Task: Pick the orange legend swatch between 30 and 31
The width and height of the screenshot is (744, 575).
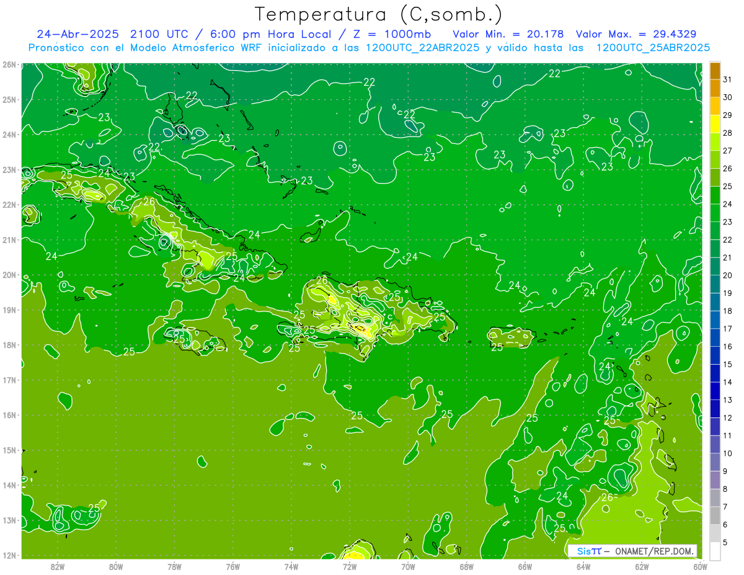Action: (715, 89)
